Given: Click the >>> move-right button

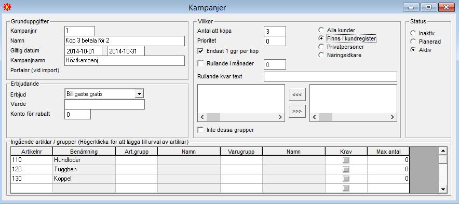Looking at the screenshot, I should pyautogui.click(x=297, y=112).
